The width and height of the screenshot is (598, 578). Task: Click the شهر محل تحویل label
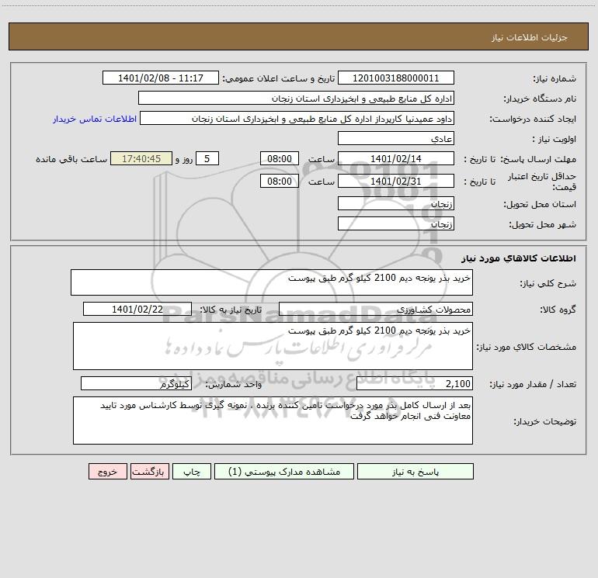[x=542, y=224]
